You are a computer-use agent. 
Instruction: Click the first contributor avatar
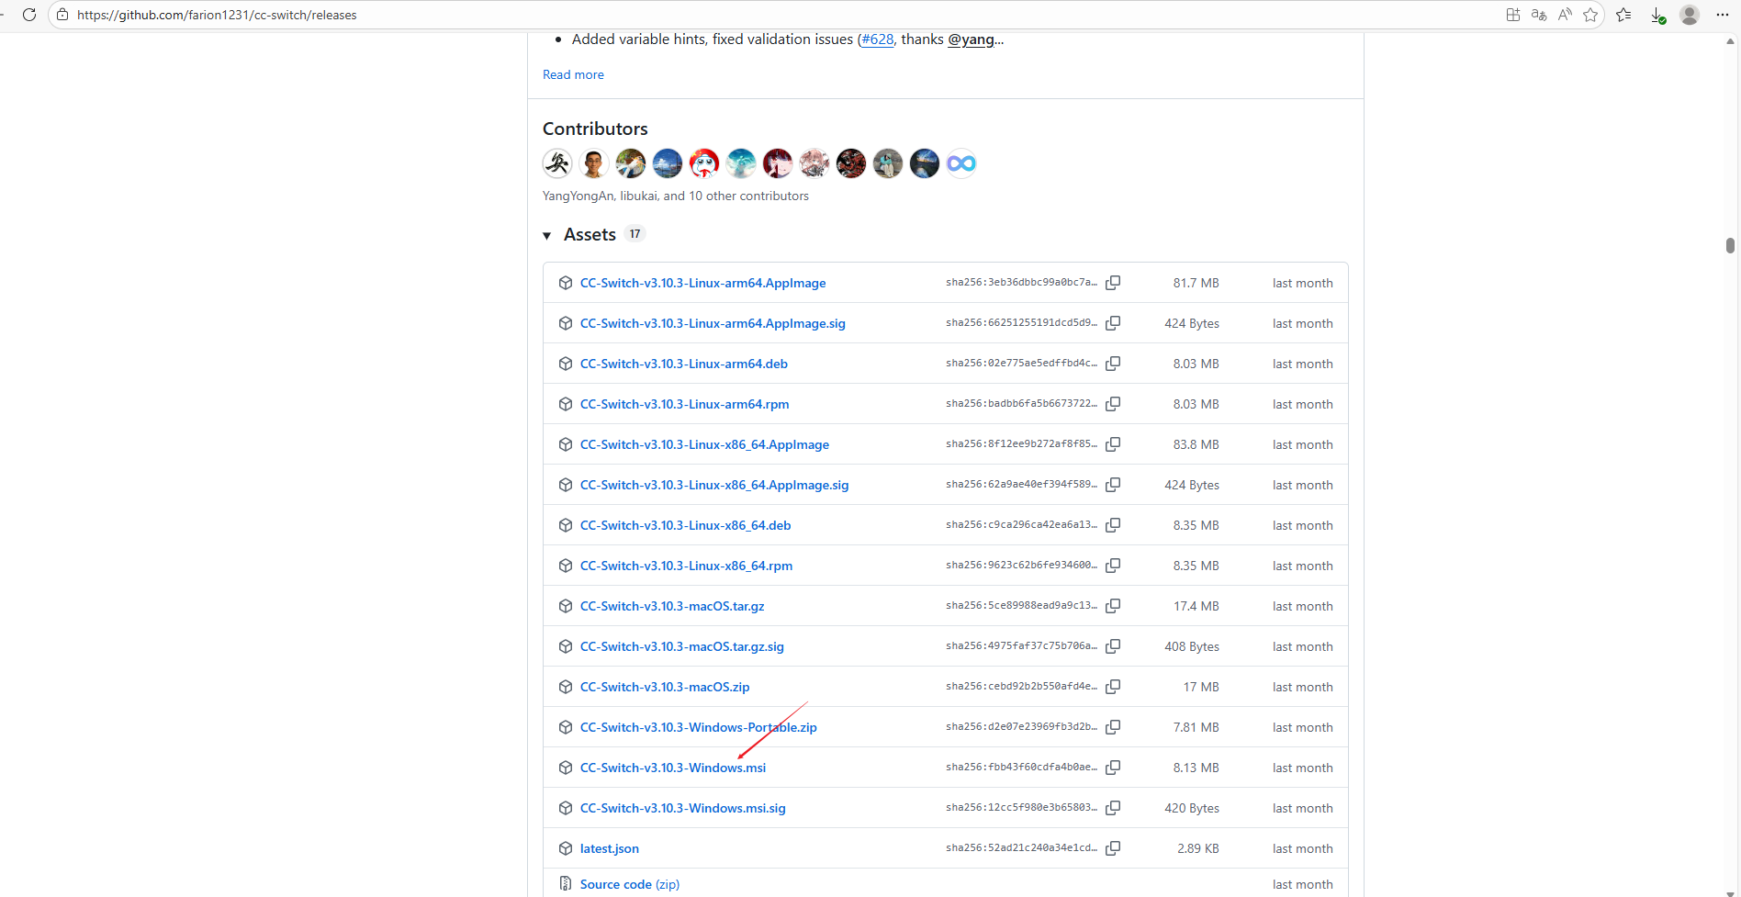pos(557,163)
